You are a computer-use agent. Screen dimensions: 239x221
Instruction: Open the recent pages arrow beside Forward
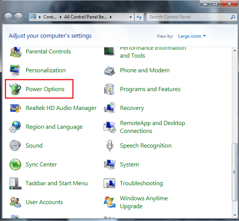26,18
